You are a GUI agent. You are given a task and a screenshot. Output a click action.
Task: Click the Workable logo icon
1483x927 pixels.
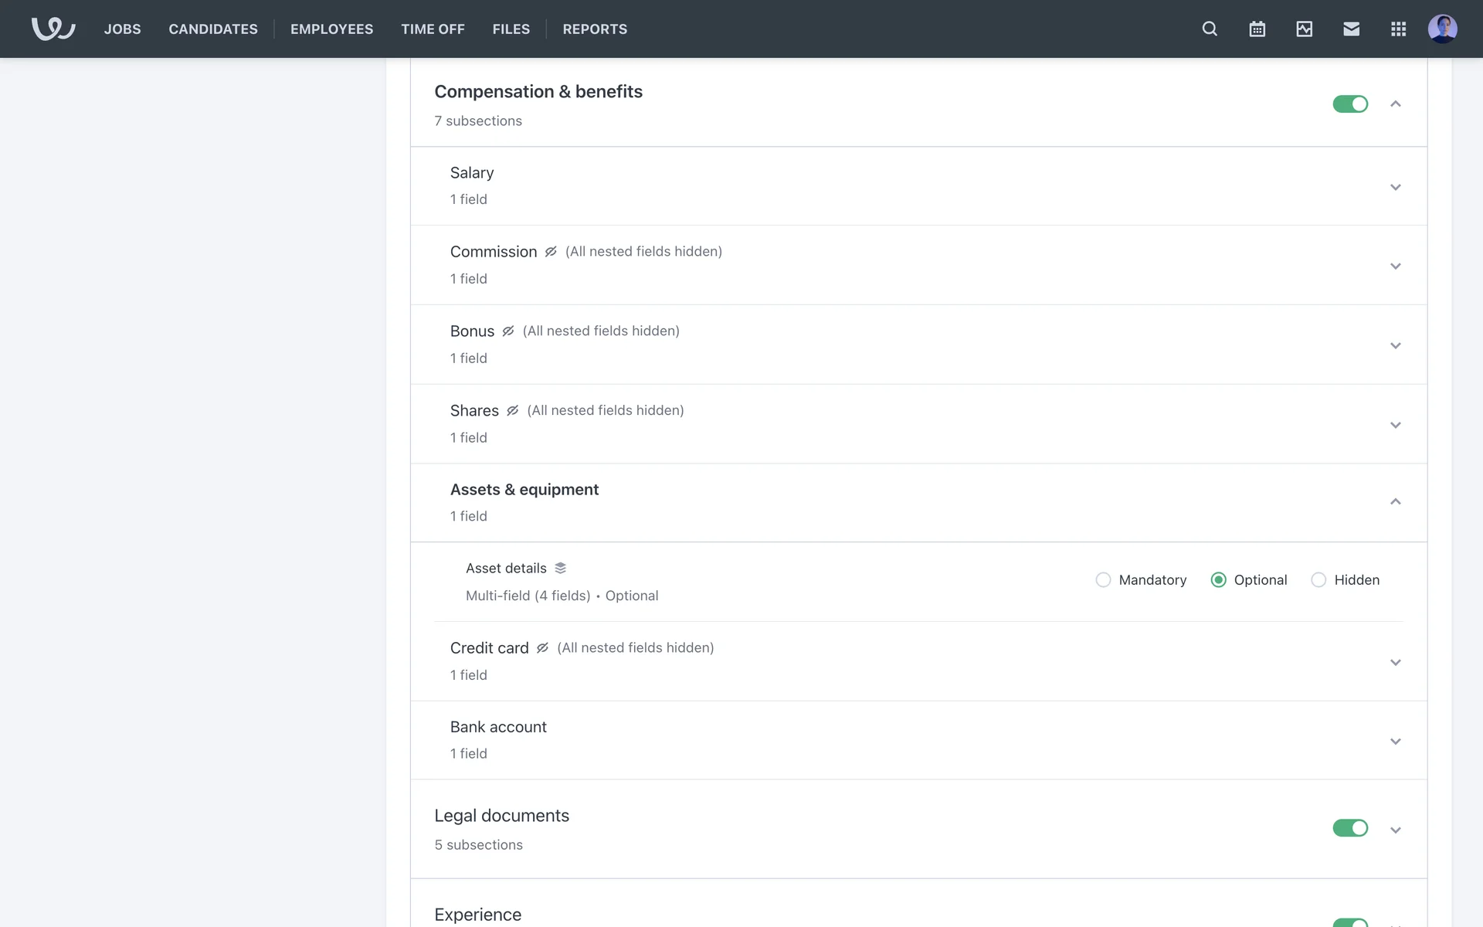(x=53, y=29)
